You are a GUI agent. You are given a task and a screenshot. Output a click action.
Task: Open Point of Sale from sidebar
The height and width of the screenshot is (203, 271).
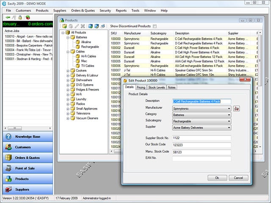28,168
